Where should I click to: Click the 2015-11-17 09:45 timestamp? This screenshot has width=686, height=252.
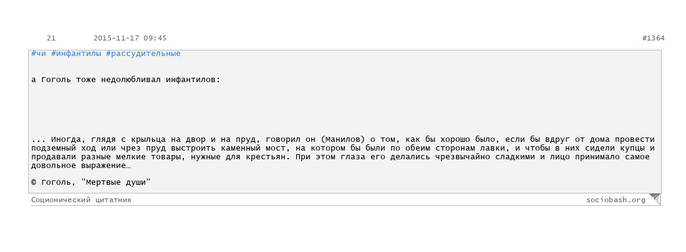click(130, 39)
